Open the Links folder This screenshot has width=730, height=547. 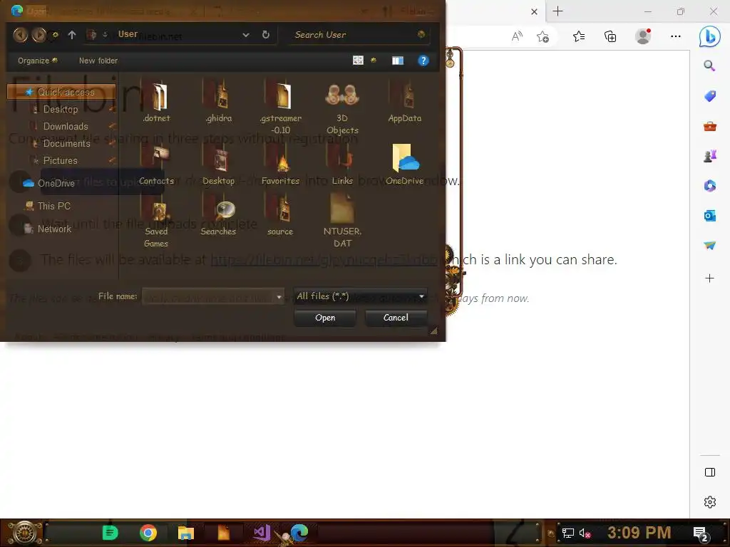pos(342,164)
